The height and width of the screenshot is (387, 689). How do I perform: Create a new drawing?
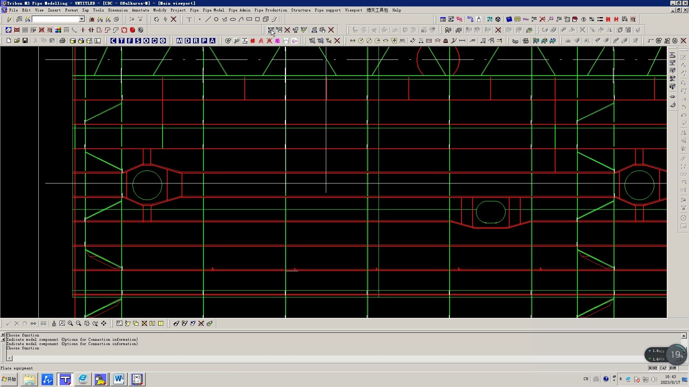coord(9,41)
